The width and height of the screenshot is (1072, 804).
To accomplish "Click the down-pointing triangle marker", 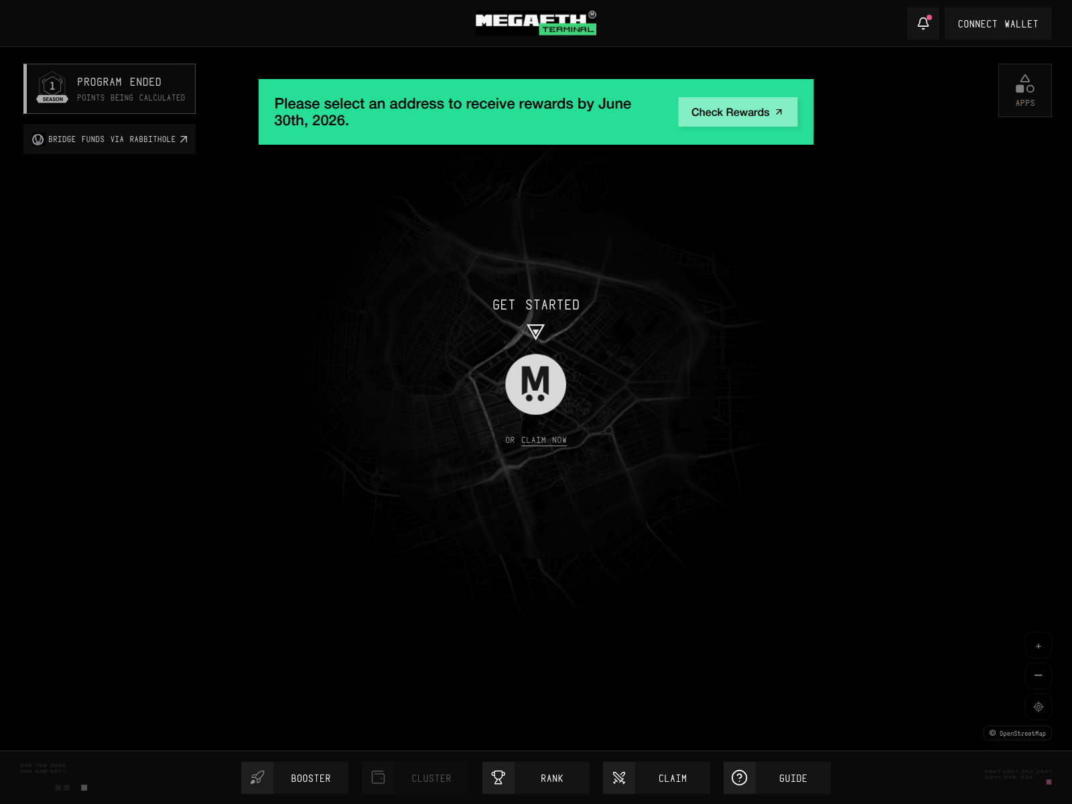I will point(535,332).
